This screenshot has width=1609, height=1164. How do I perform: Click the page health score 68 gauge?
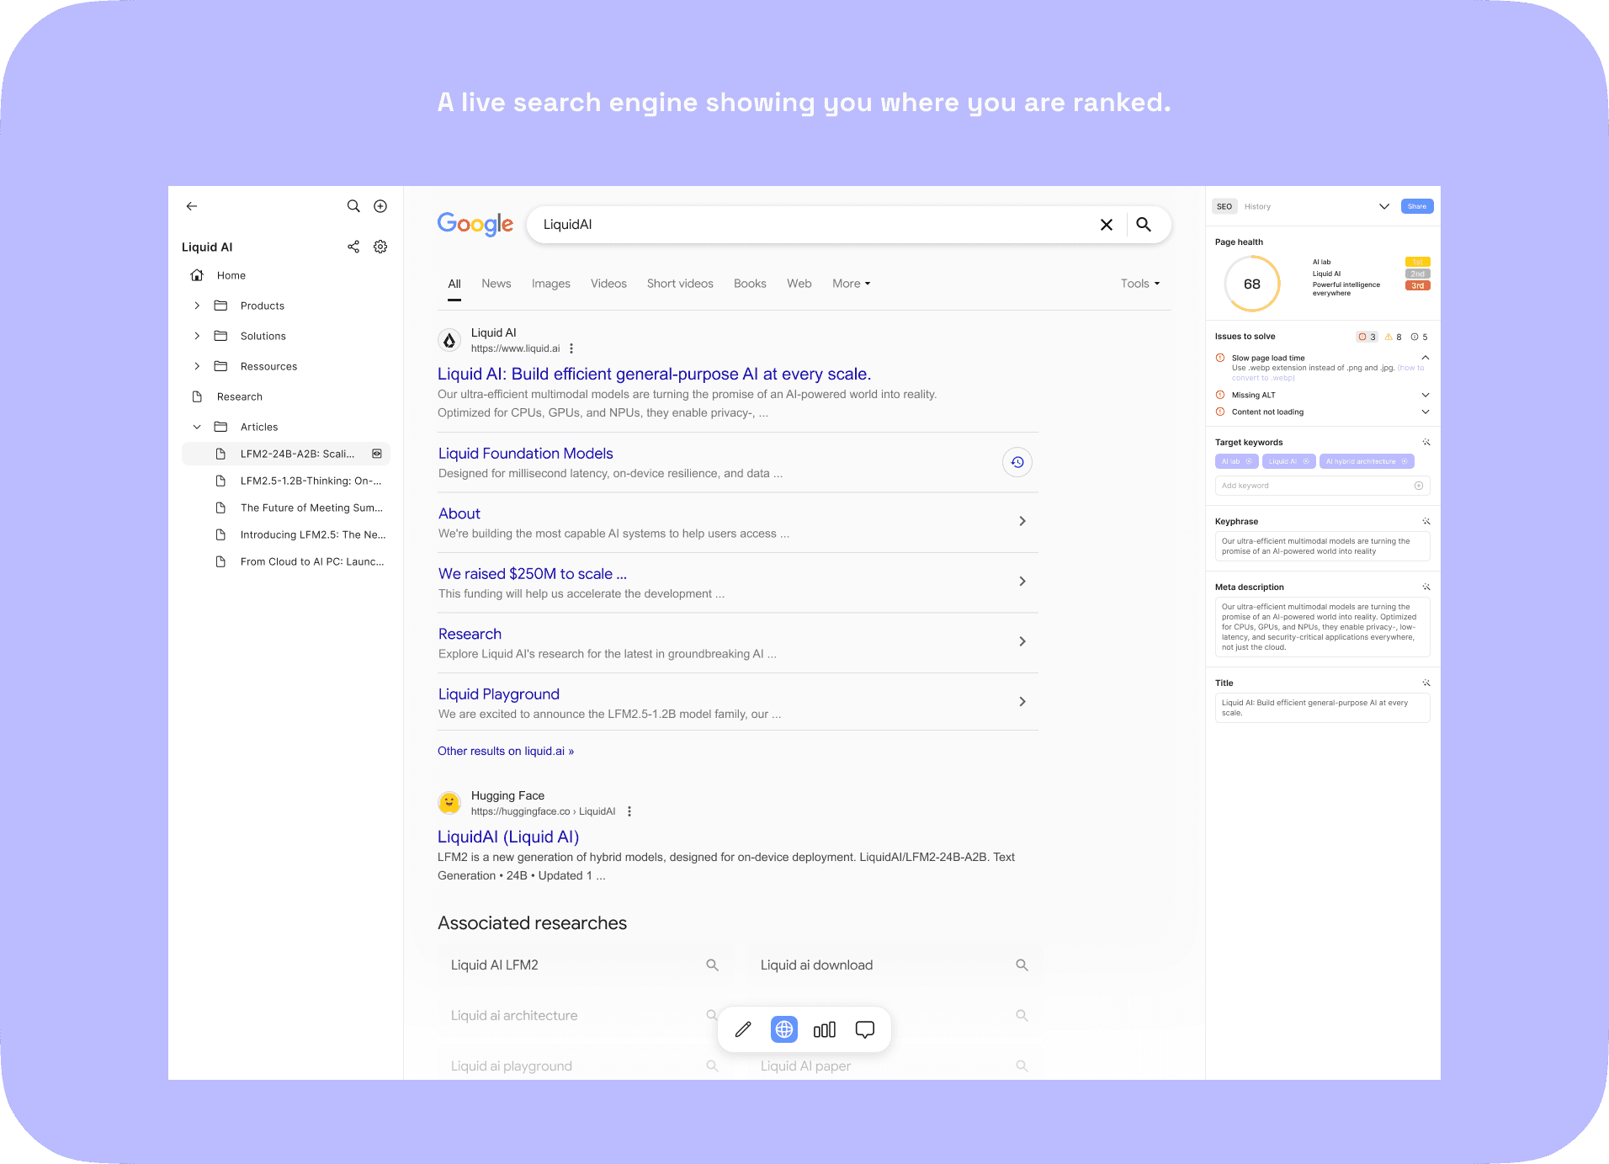(1252, 284)
